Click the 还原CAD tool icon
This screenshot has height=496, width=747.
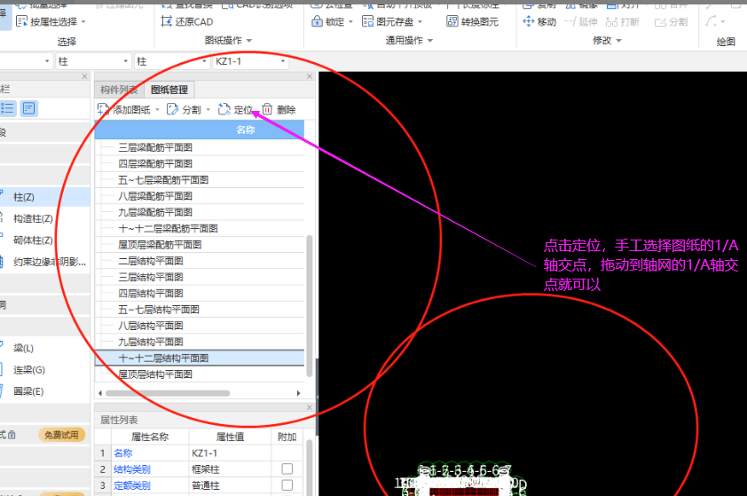point(166,21)
